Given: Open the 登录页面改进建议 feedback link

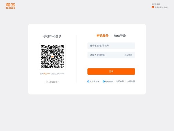Looking at the screenshot, I should [162, 7].
